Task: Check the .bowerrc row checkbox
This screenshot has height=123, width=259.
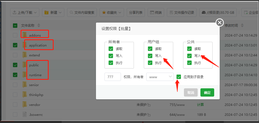Action: 15,114
